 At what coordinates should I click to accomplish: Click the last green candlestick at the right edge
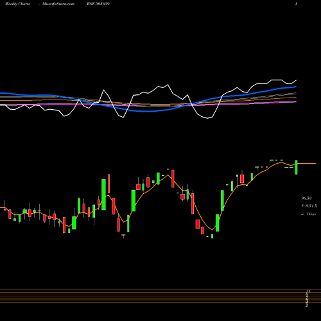pos(296,167)
